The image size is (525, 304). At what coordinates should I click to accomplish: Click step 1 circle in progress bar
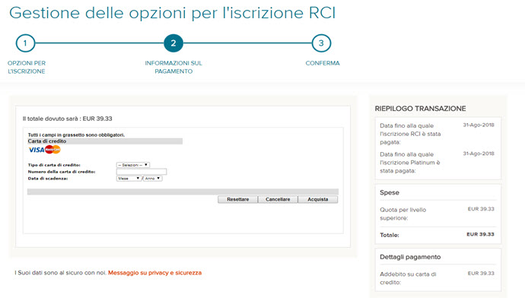pyautogui.click(x=25, y=43)
